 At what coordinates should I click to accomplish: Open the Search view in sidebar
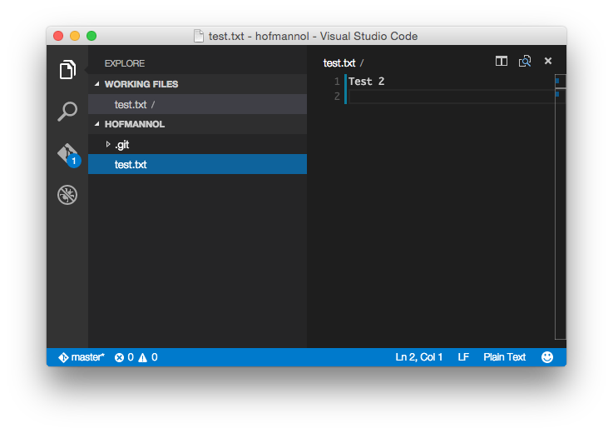click(67, 112)
